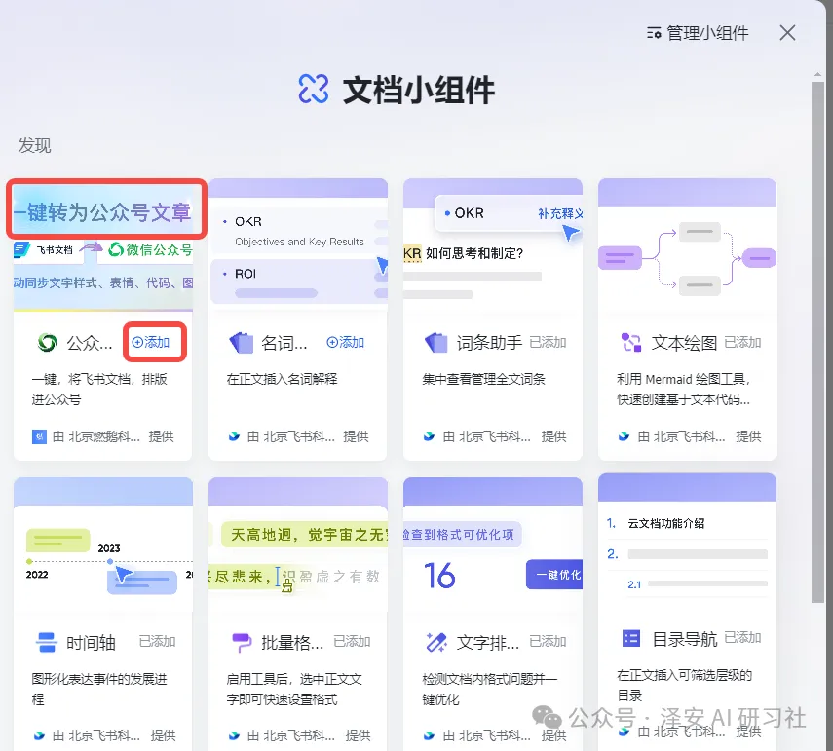Open the 名词 OKR/ROI preview thumbnail
This screenshot has width=833, height=751.
pyautogui.click(x=298, y=244)
